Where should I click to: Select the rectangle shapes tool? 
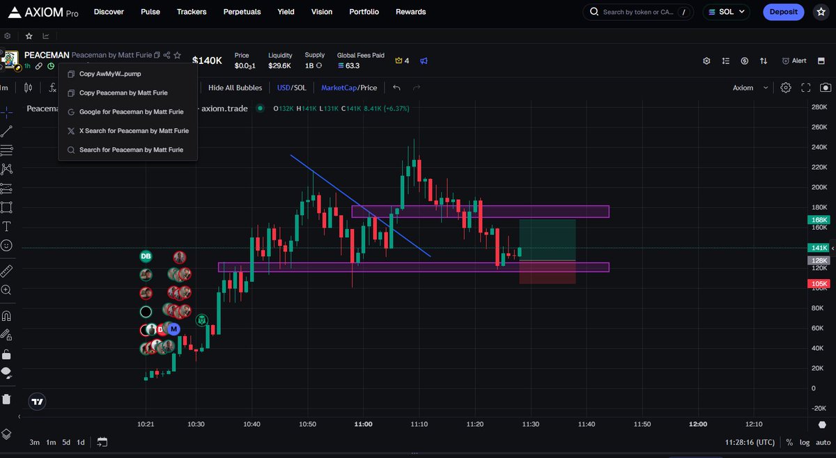pos(6,207)
